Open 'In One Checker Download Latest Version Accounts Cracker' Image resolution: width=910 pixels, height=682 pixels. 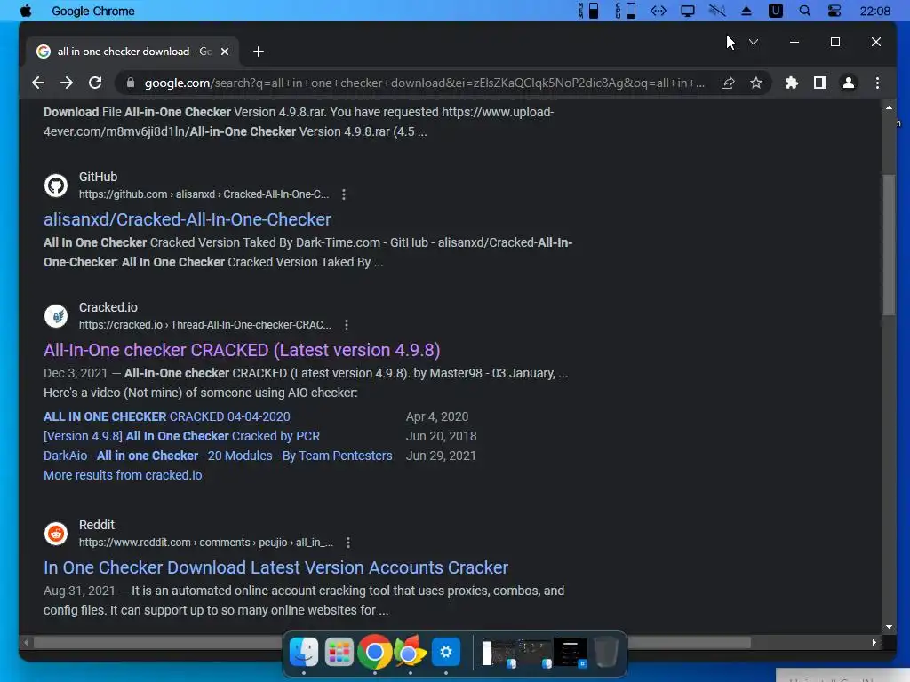[x=275, y=567]
